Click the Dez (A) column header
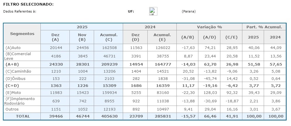 [x=55, y=37]
